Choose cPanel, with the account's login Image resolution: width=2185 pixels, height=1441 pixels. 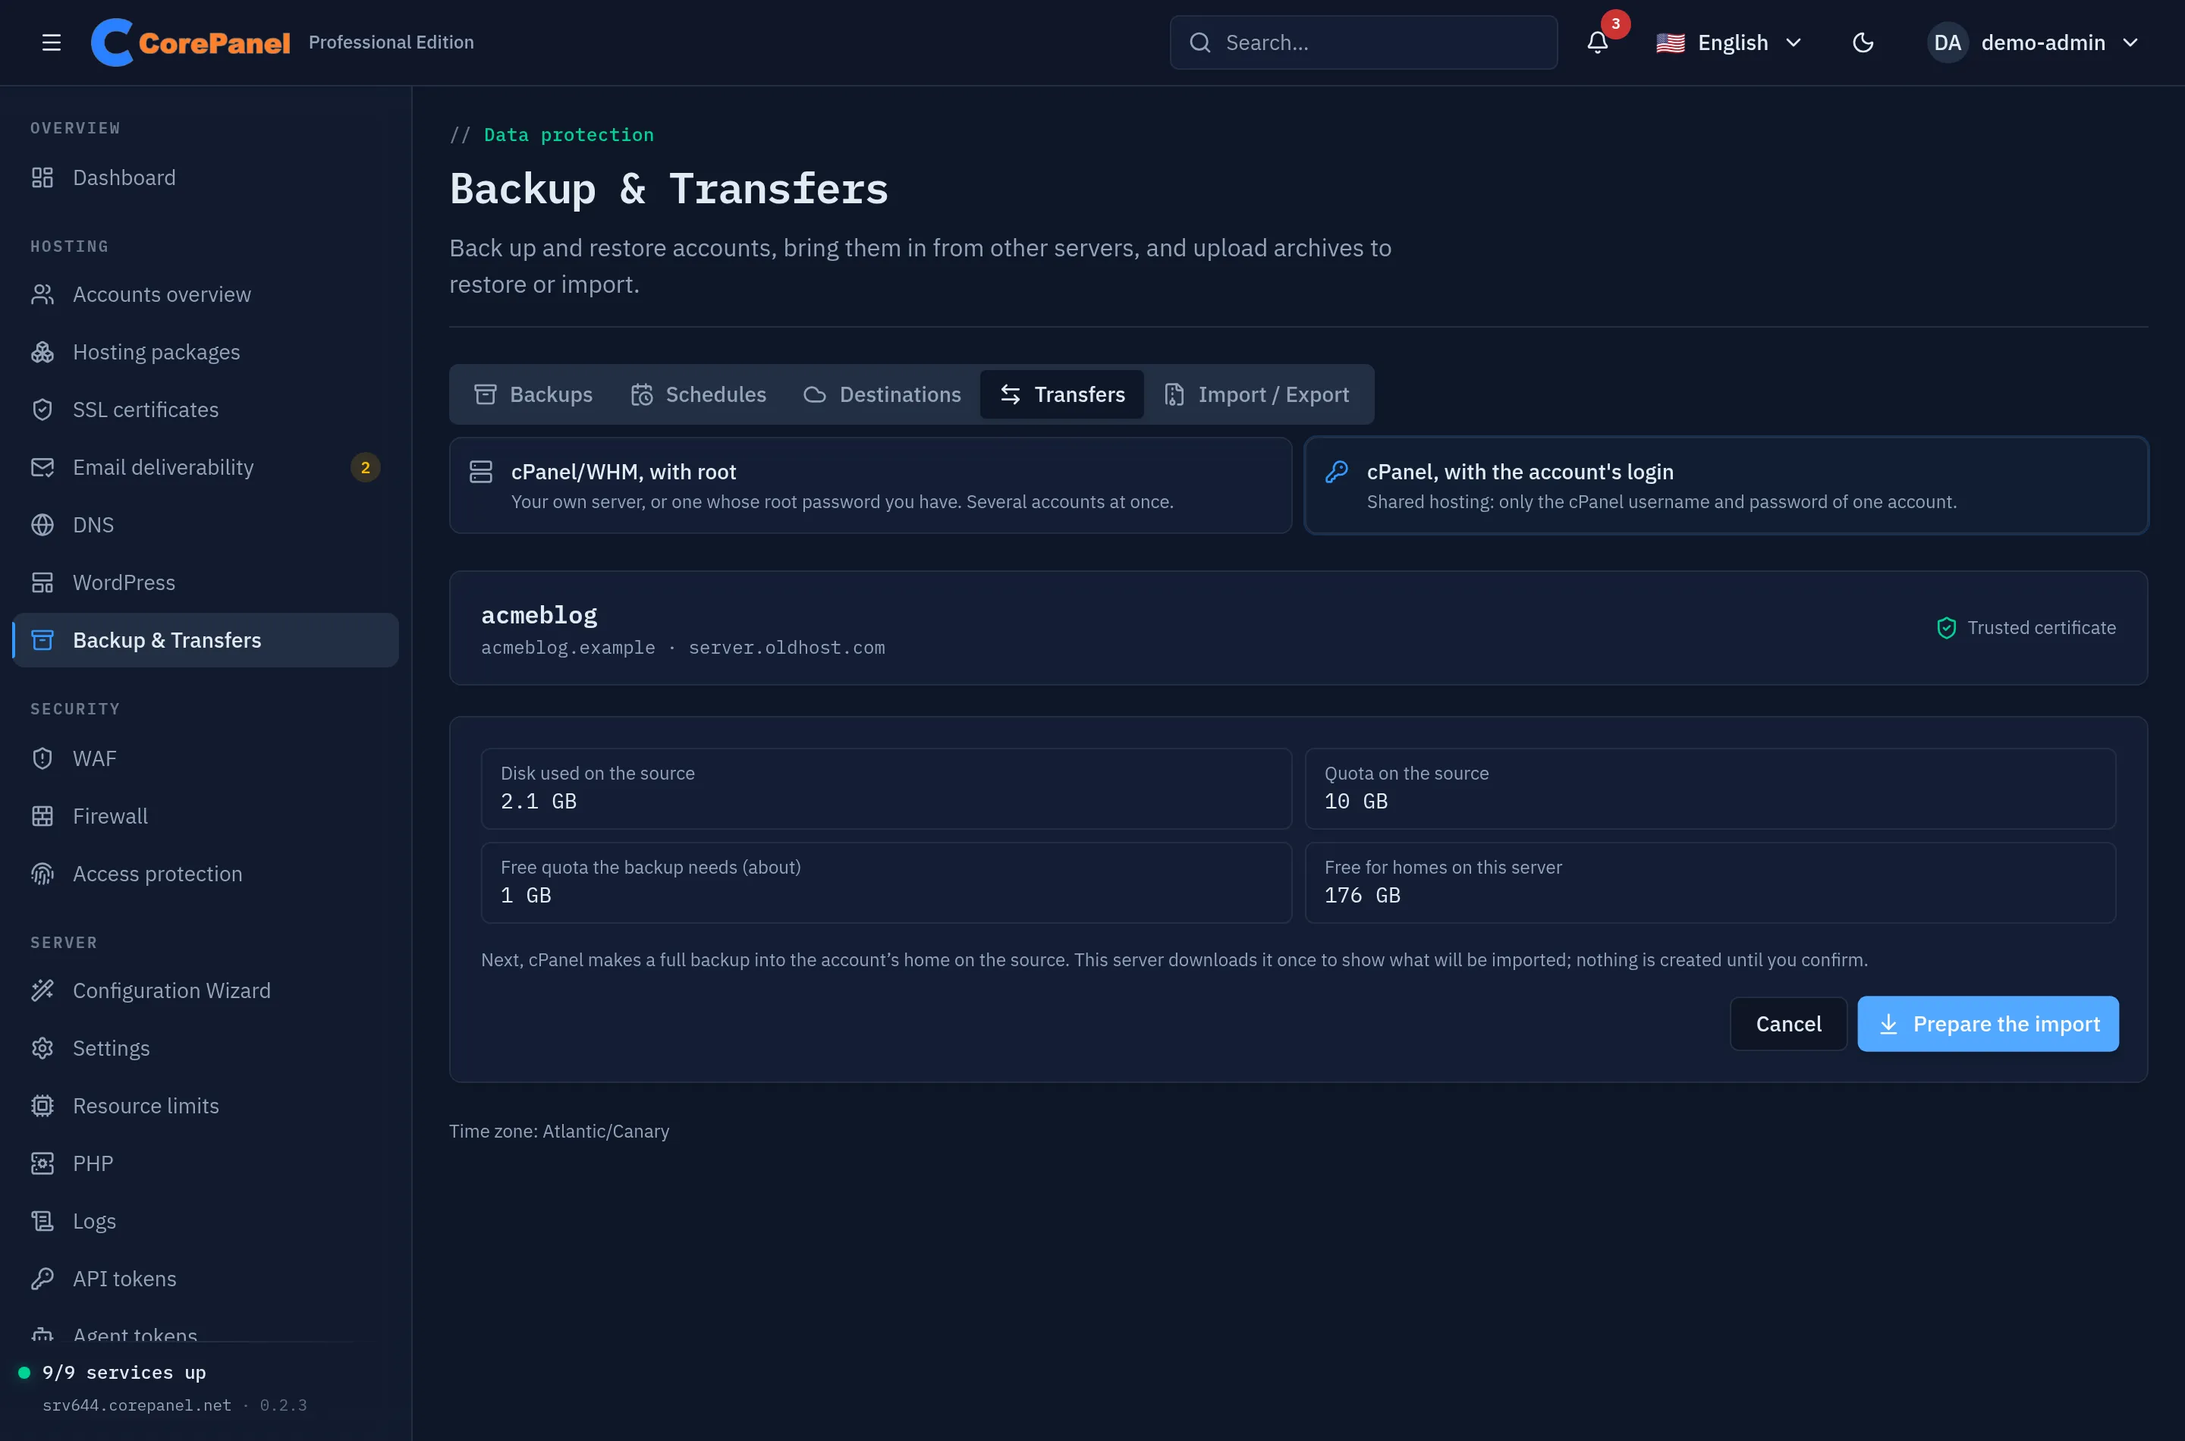click(x=1725, y=485)
